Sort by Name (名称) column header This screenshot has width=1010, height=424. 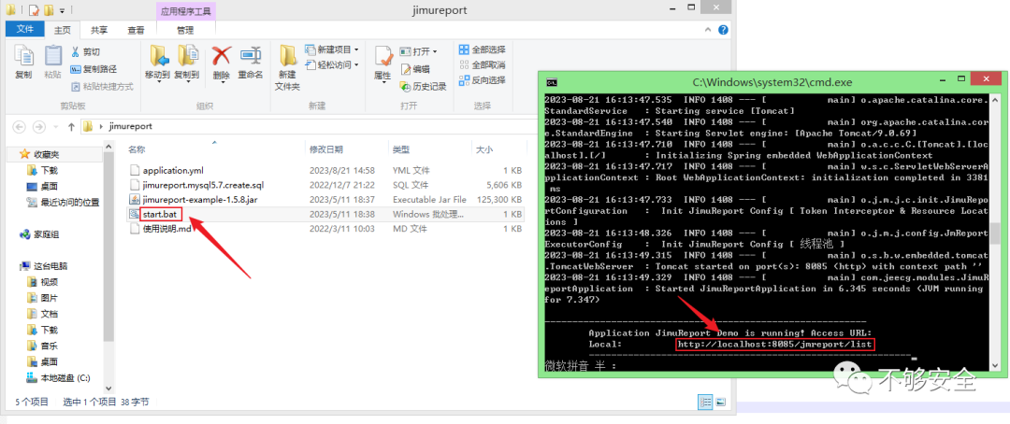[137, 149]
